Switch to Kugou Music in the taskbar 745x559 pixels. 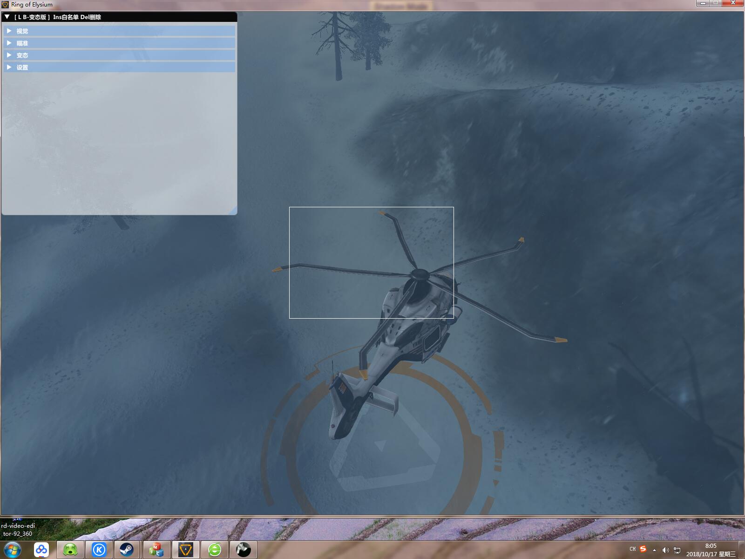point(99,550)
